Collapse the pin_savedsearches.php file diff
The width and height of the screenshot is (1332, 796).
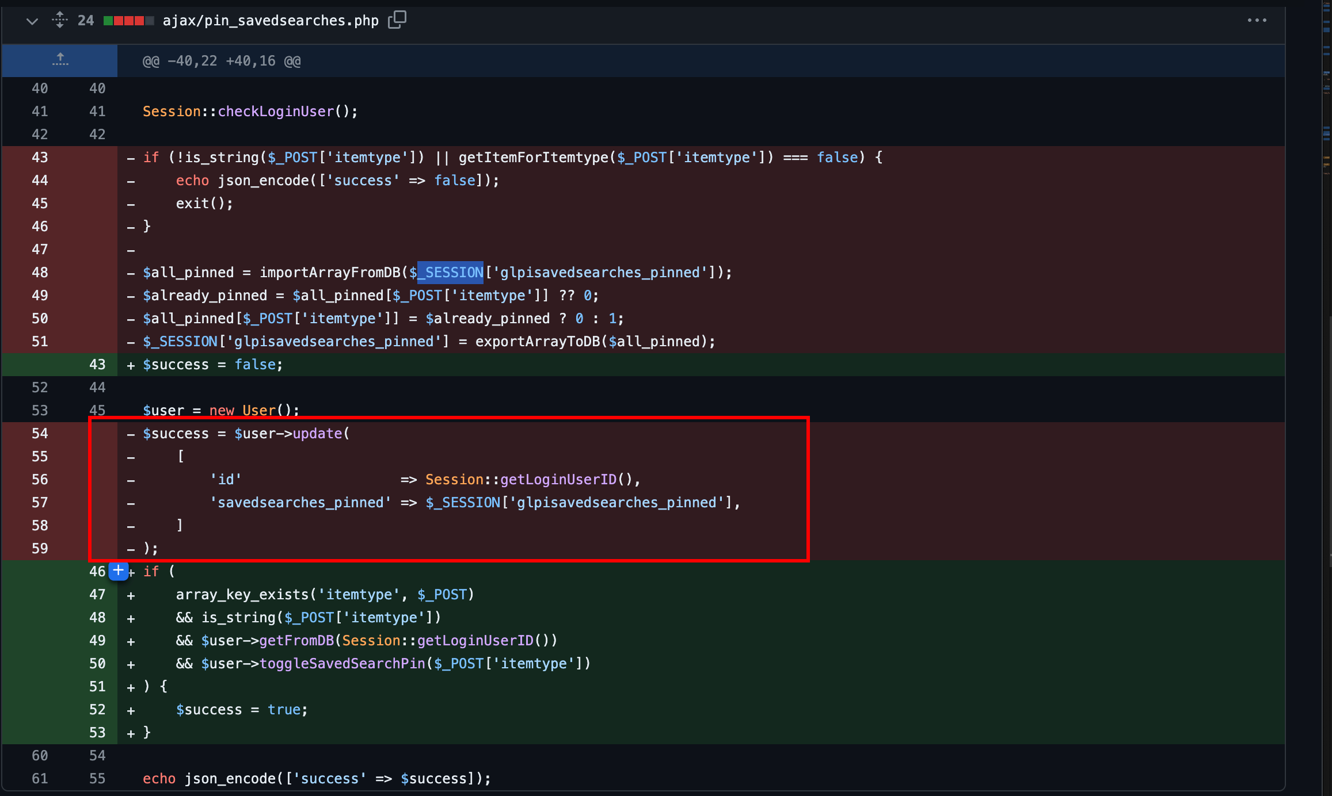click(32, 21)
